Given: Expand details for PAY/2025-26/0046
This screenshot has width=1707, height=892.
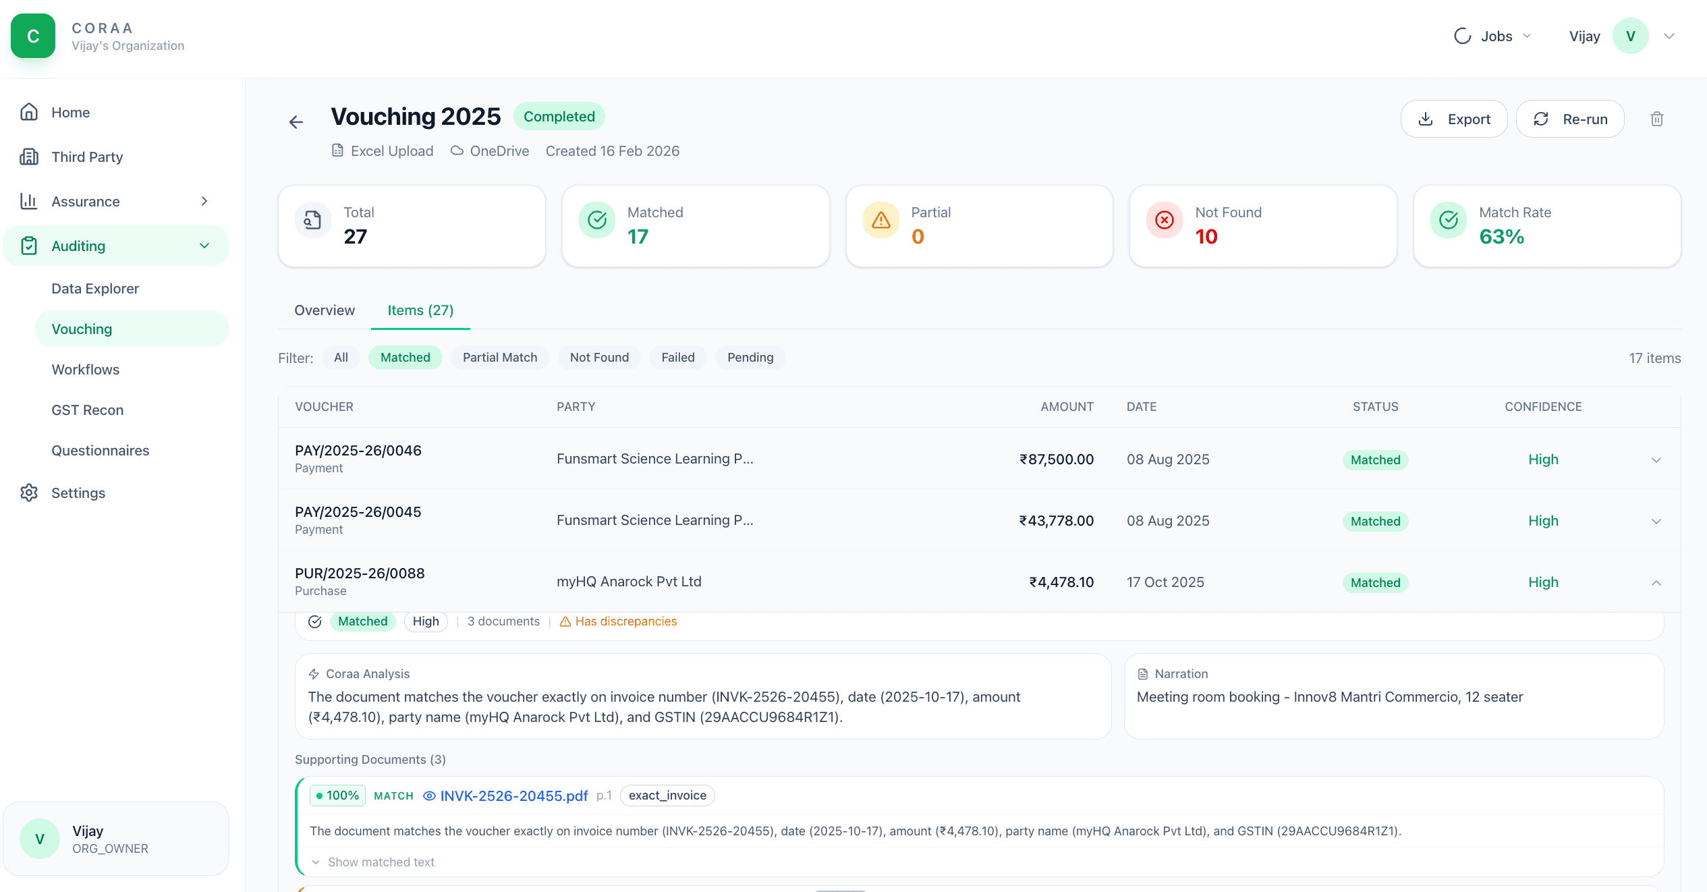Looking at the screenshot, I should pyautogui.click(x=1656, y=459).
